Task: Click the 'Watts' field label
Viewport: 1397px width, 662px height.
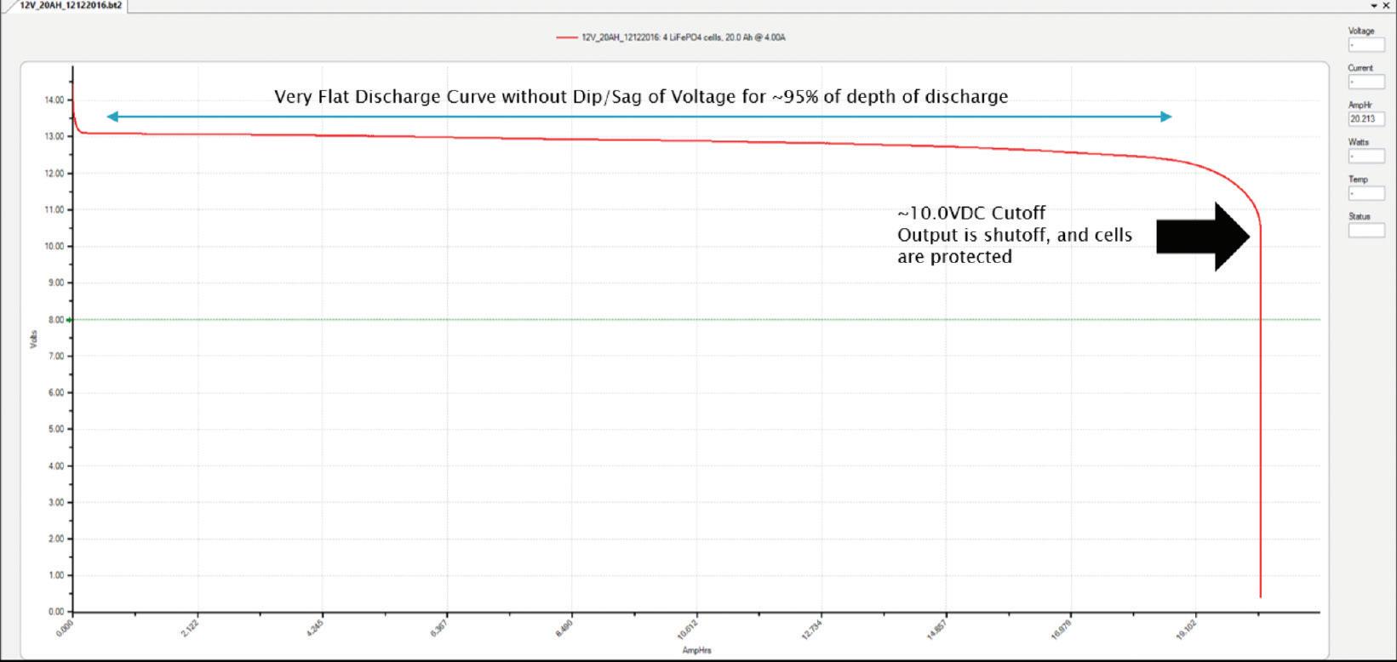Action: click(1358, 142)
